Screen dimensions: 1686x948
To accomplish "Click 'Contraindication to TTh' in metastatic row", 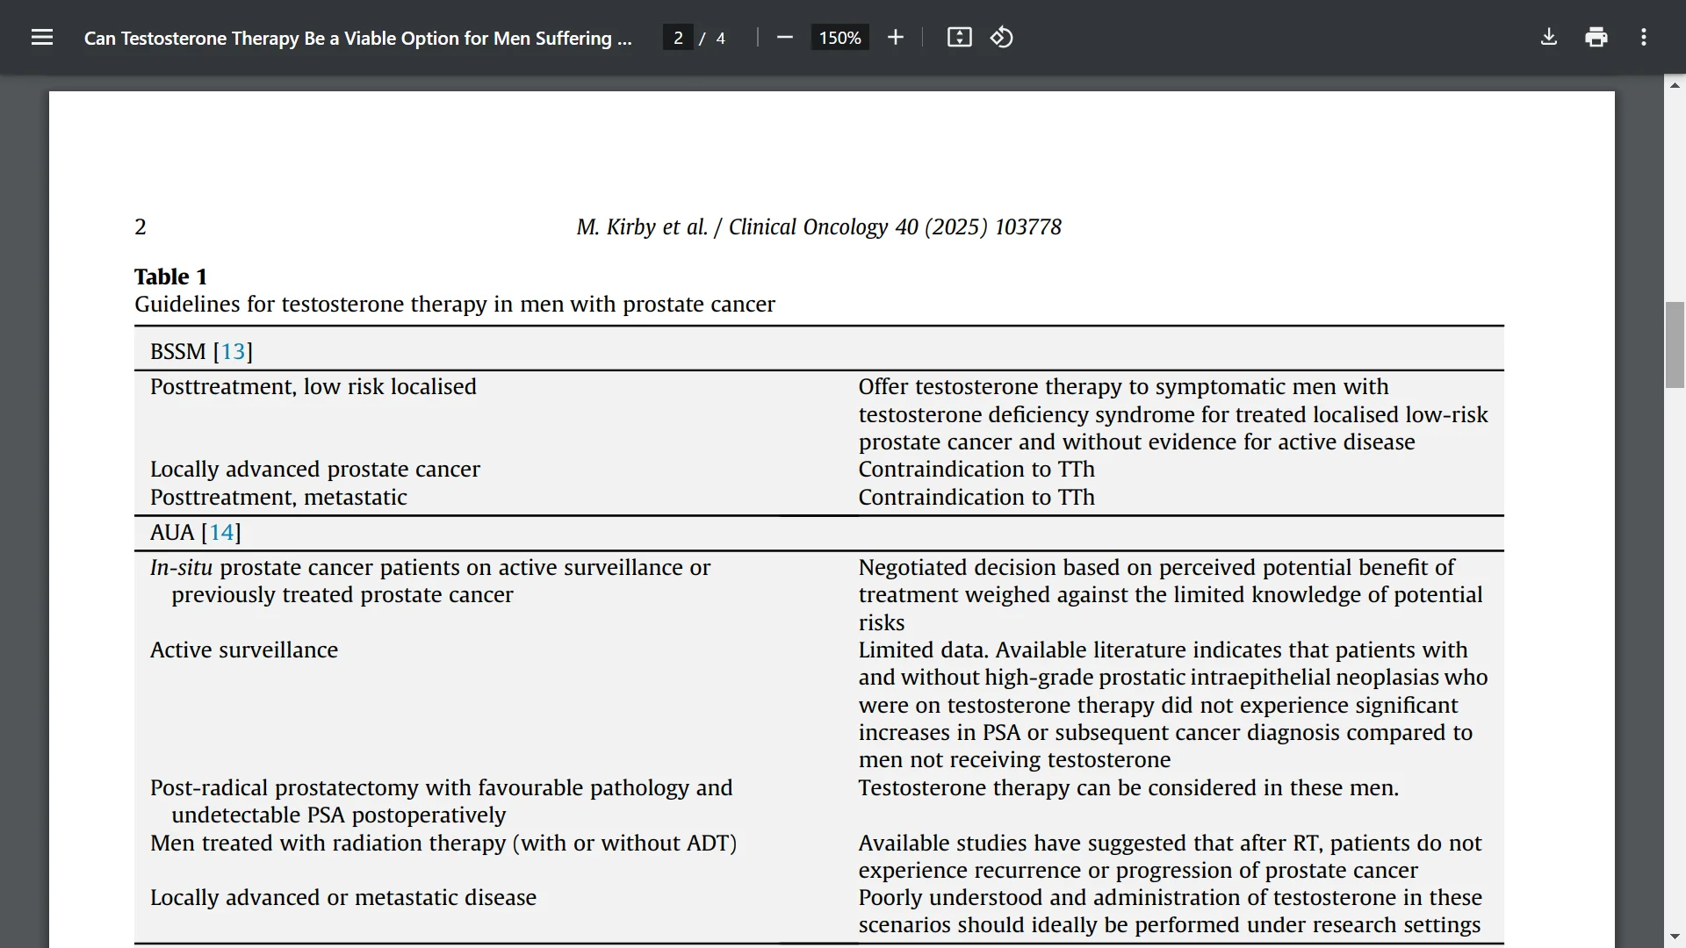I will tap(976, 498).
